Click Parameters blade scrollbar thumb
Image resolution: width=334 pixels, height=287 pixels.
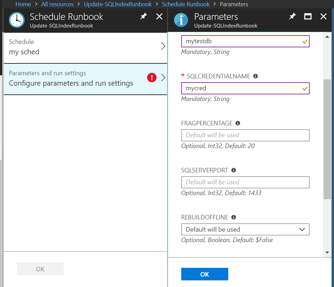click(x=327, y=139)
